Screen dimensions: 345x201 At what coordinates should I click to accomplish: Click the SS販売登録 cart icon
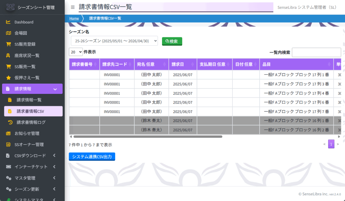[8, 44]
